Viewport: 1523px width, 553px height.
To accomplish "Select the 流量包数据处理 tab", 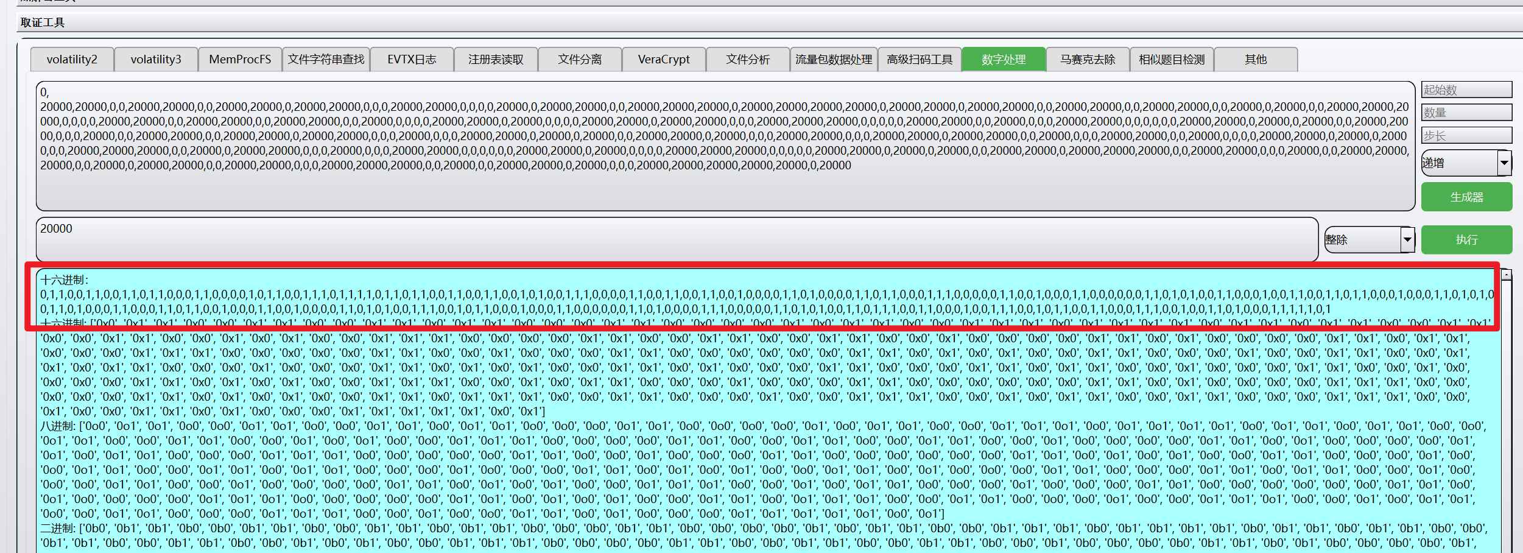I will click(833, 59).
